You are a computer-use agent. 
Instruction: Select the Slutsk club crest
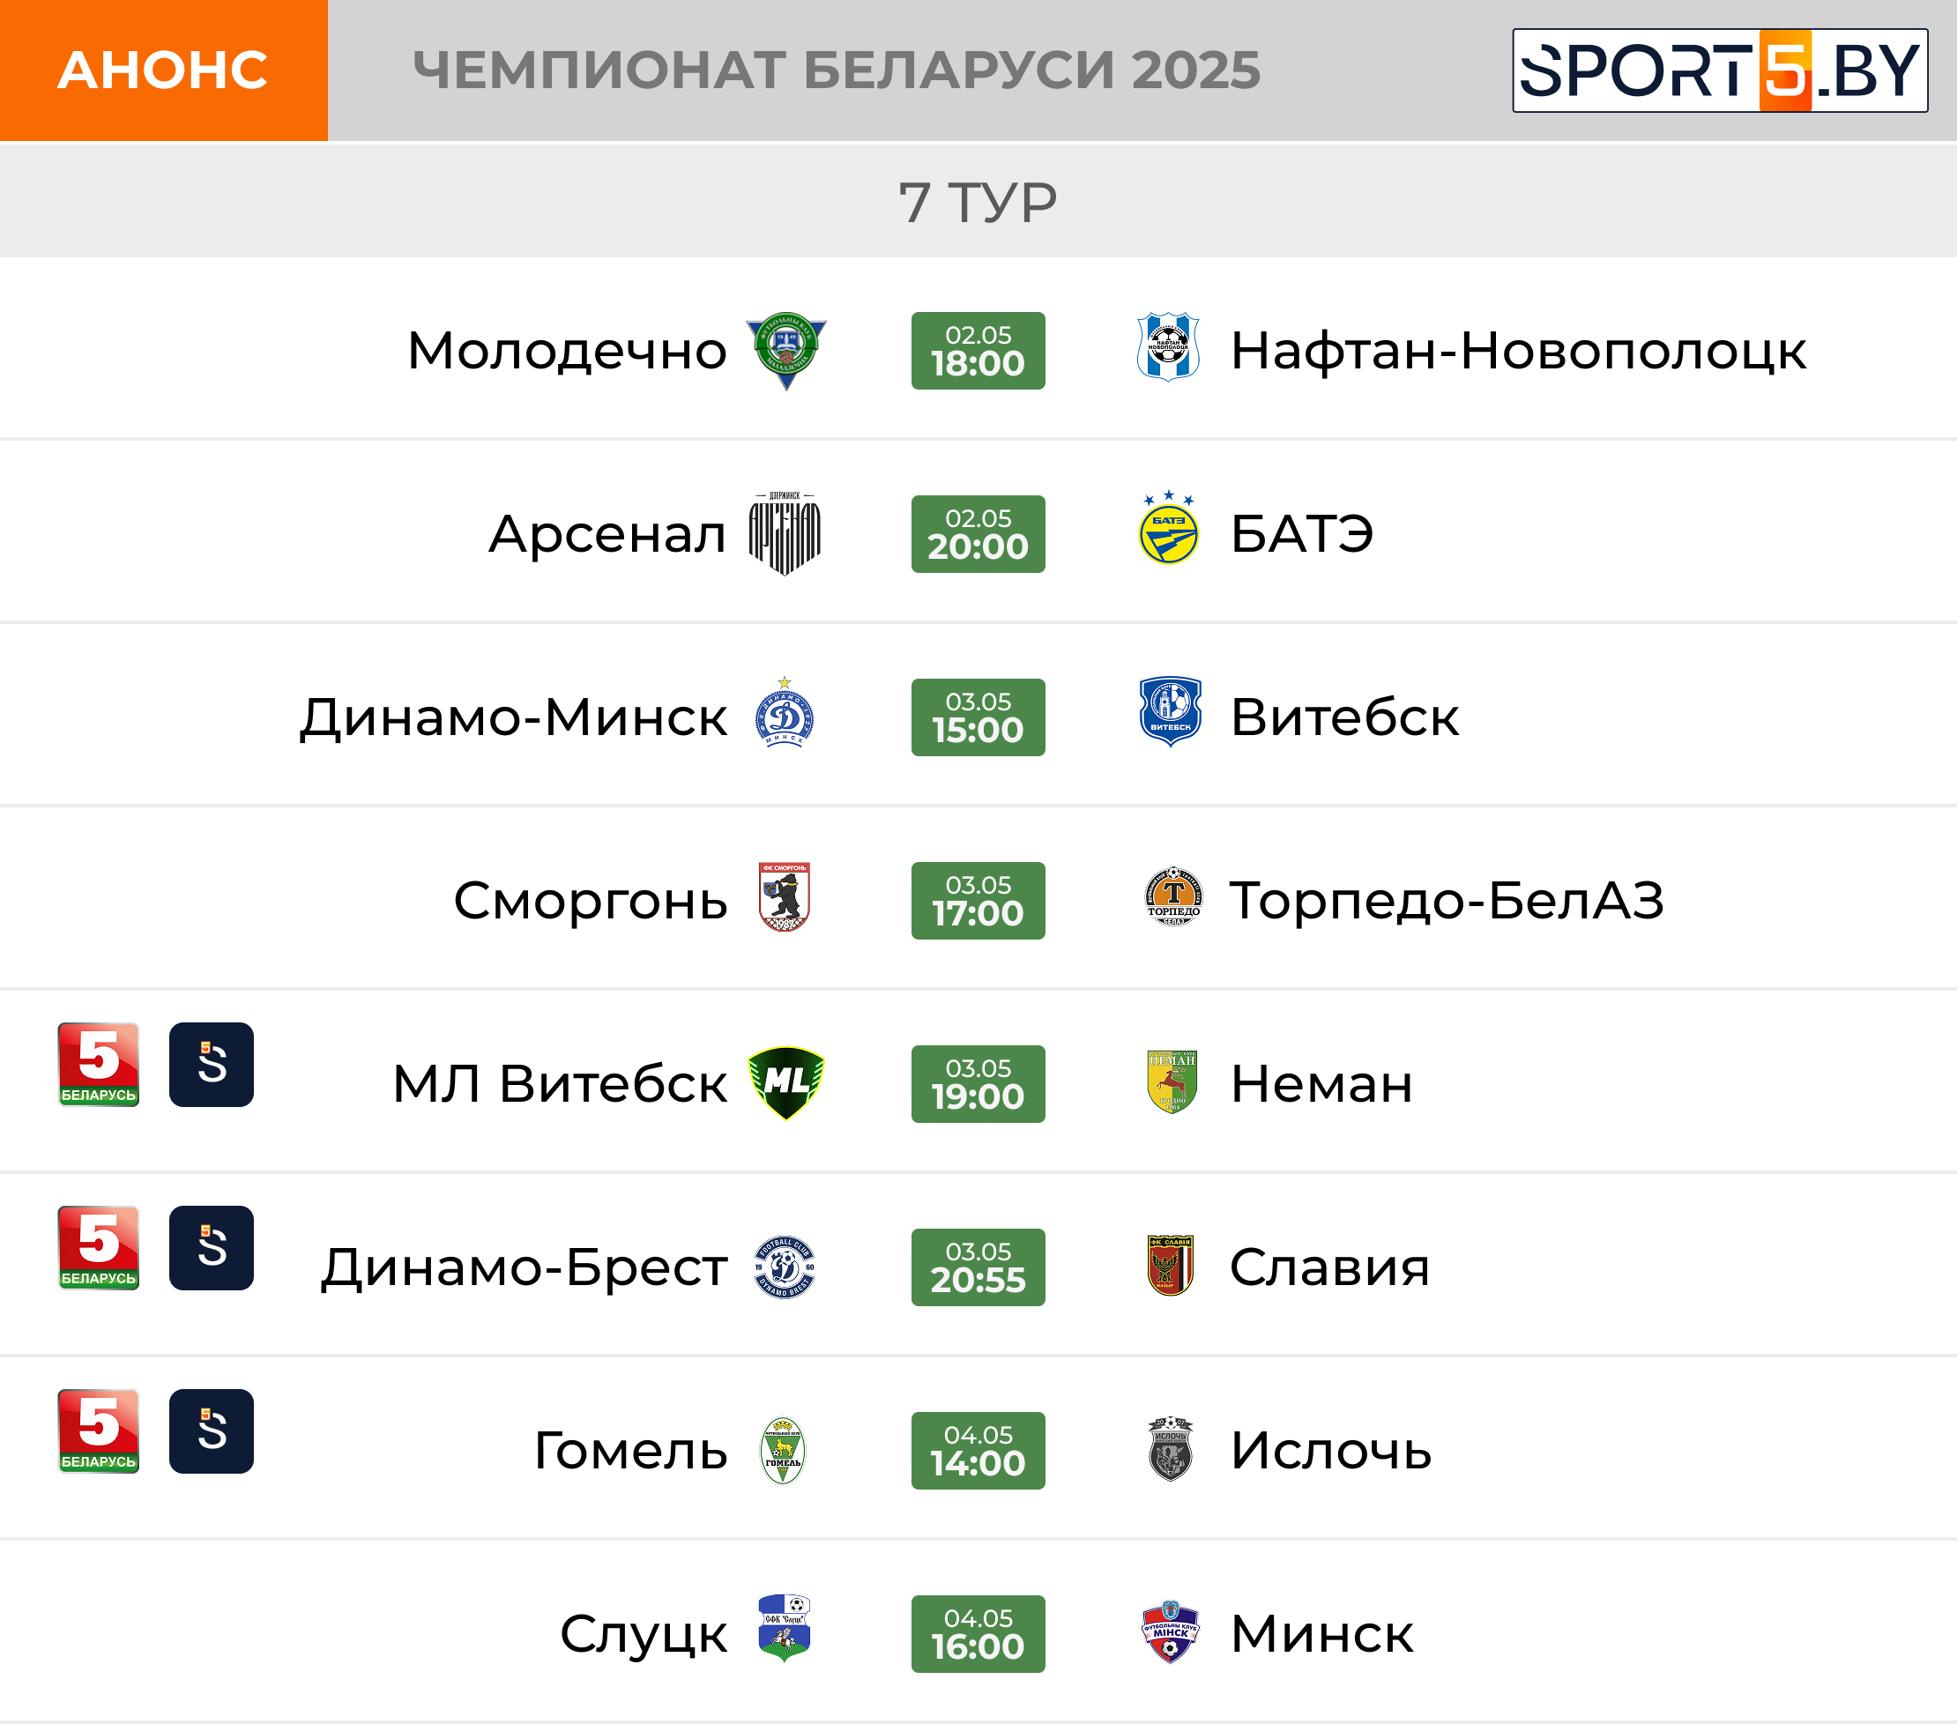coord(785,1627)
